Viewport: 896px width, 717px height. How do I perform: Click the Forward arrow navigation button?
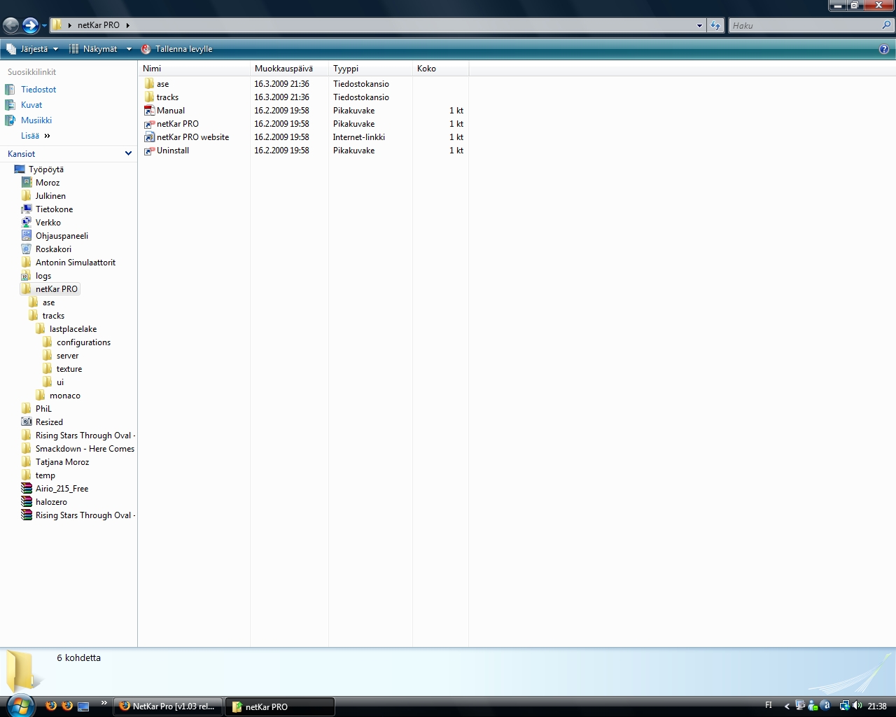(x=30, y=26)
